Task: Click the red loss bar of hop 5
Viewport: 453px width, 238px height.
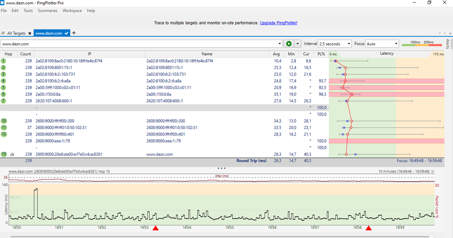Action: tap(386, 88)
